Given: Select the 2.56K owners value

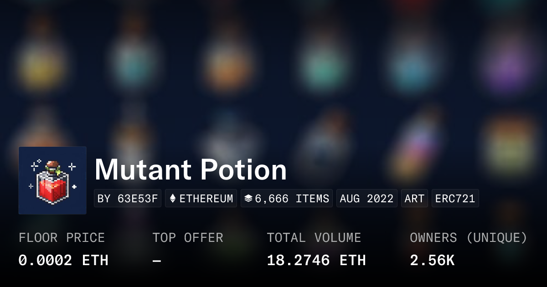Looking at the screenshot, I should (432, 261).
